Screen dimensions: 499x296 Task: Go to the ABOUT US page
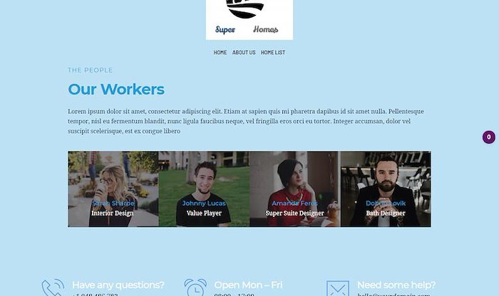click(244, 53)
